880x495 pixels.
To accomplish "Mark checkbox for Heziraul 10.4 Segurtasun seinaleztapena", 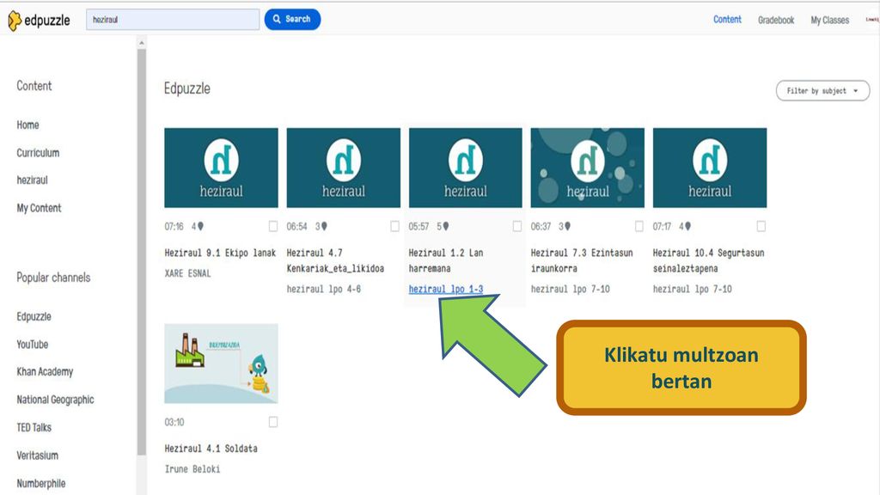I will click(761, 226).
